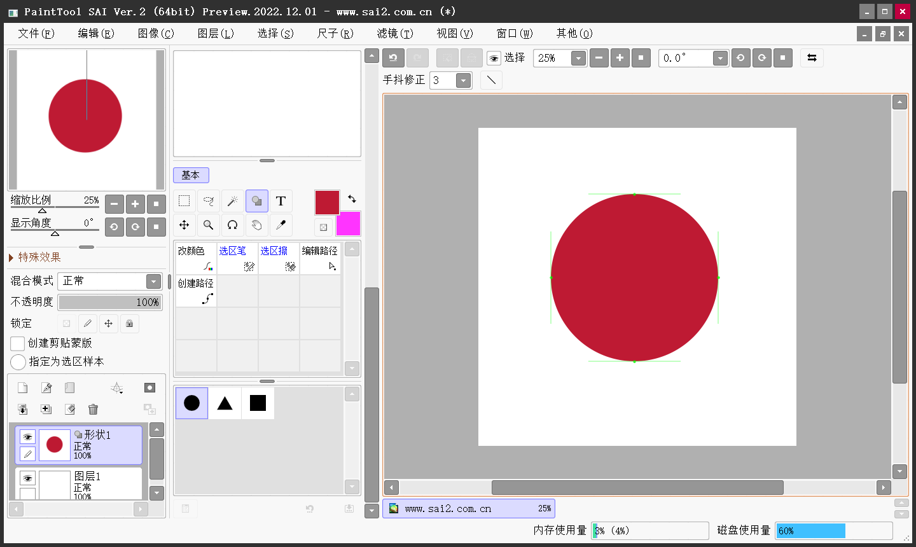Screen dimensions: 916x547
Task: Select the rotate view tool
Action: pyautogui.click(x=233, y=225)
